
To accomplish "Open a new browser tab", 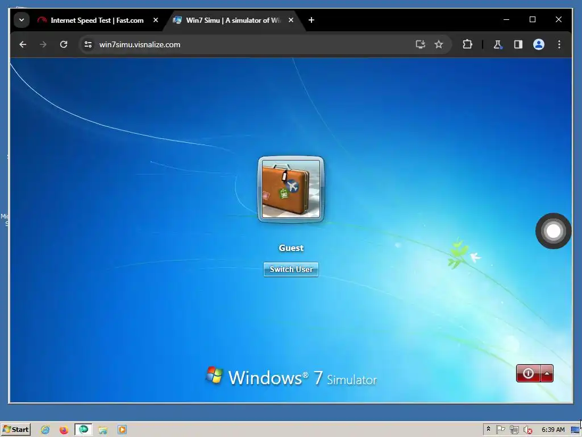I will (311, 20).
